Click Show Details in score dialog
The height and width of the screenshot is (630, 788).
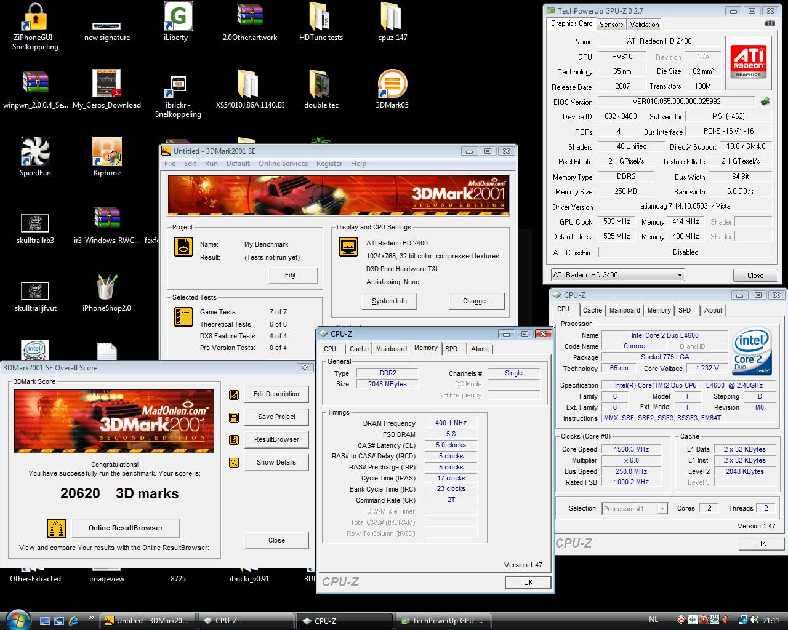(276, 463)
